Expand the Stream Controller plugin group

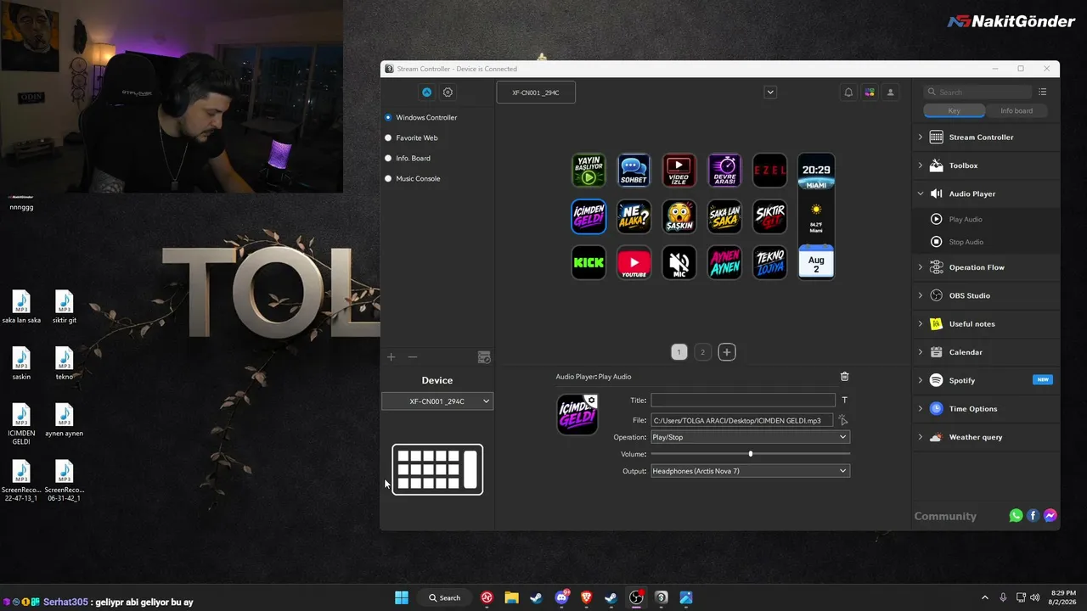920,137
